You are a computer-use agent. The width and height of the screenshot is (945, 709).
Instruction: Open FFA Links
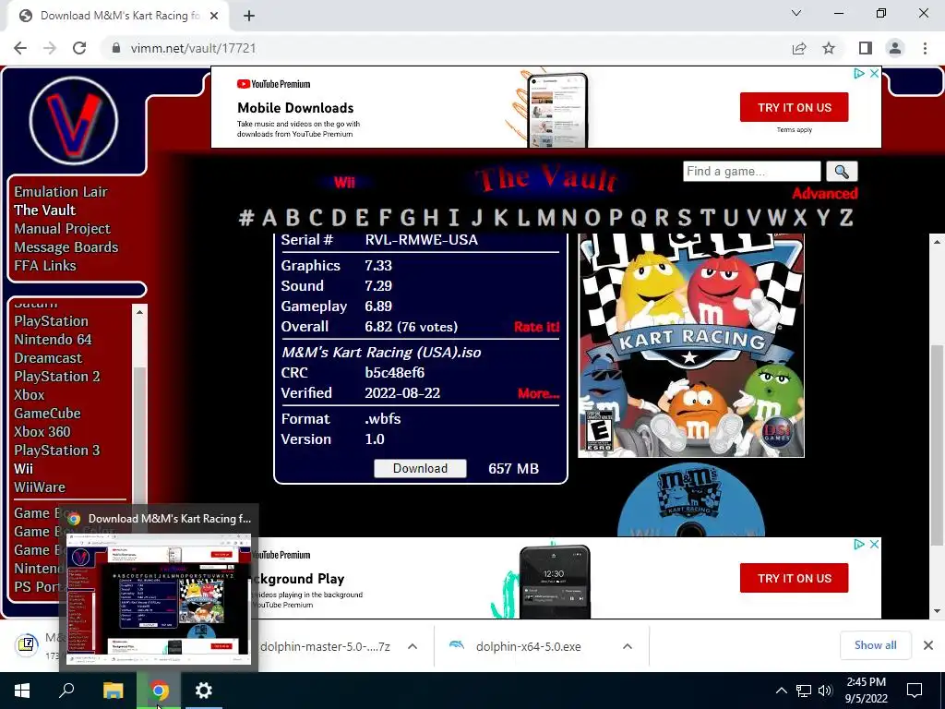(x=45, y=266)
